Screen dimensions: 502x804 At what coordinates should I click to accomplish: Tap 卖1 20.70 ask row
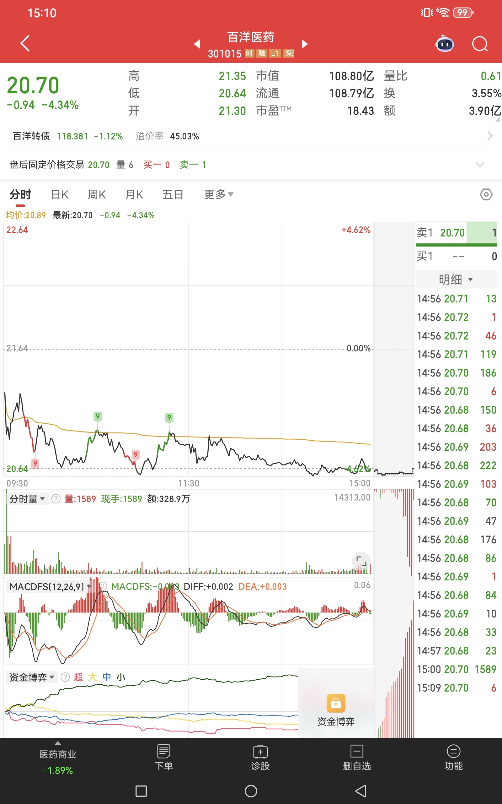pyautogui.click(x=457, y=233)
